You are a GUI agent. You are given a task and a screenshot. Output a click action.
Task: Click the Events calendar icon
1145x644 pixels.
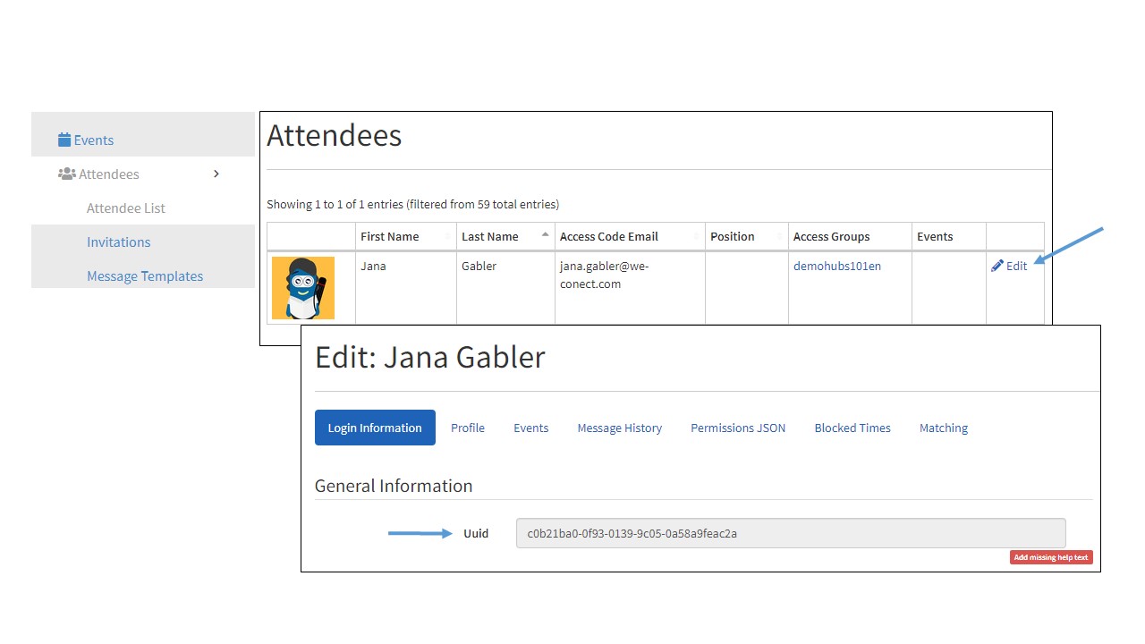[64, 140]
